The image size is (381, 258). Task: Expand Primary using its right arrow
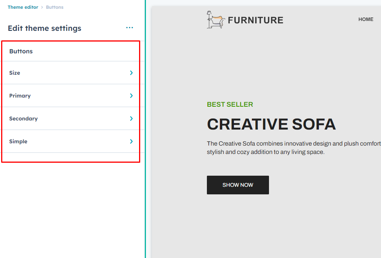(131, 96)
